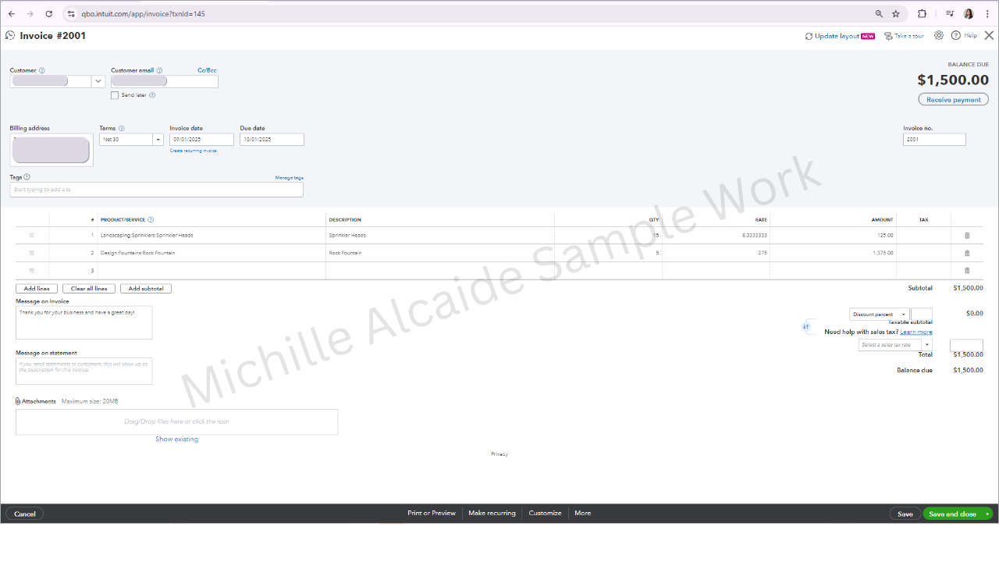Click the Invoice date field

[x=201, y=140]
